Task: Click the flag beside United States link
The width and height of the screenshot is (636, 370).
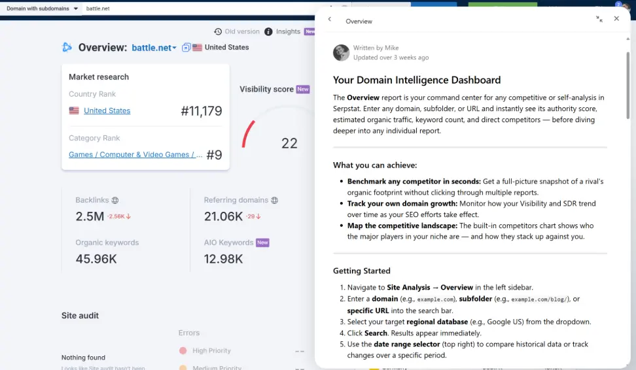Action: coord(74,110)
